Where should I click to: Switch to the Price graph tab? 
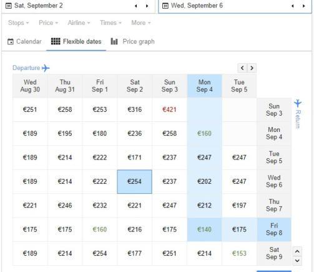coord(132,41)
